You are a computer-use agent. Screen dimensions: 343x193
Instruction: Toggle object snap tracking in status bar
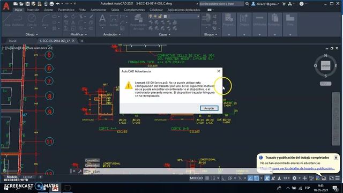(x=250, y=178)
